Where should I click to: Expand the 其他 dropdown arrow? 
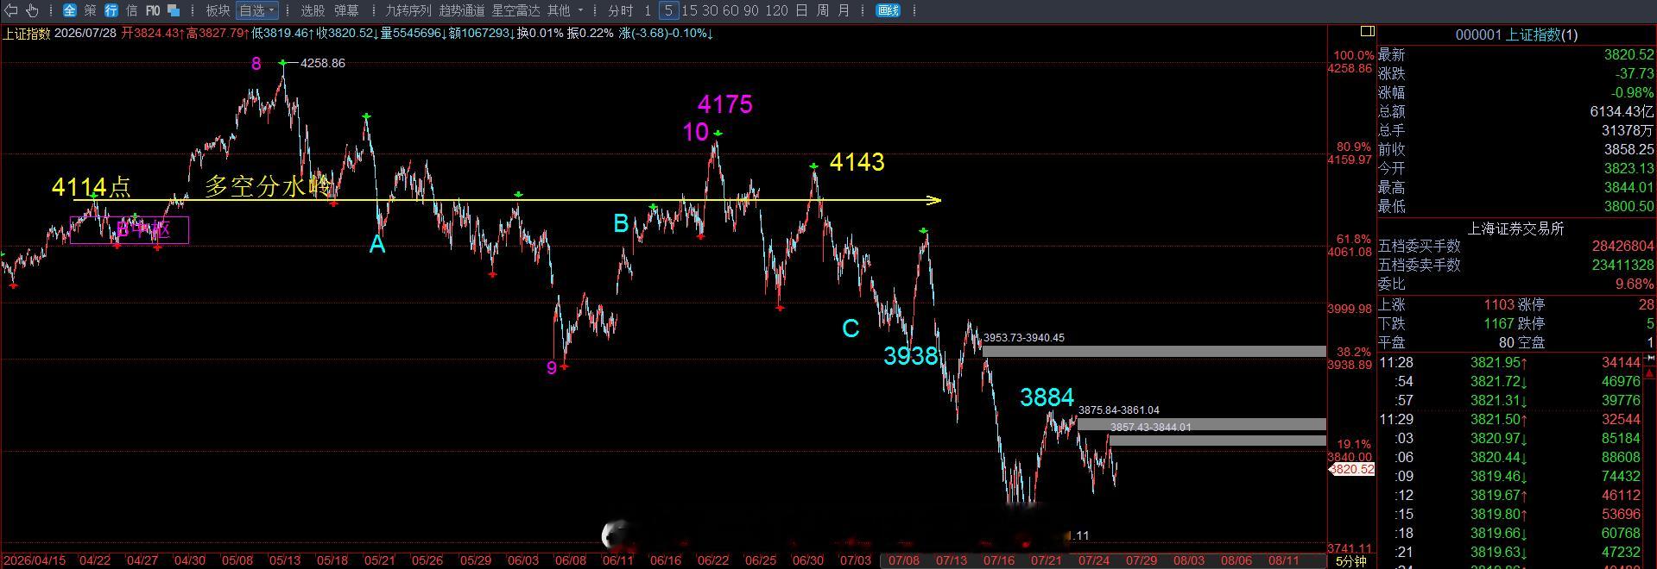(580, 10)
